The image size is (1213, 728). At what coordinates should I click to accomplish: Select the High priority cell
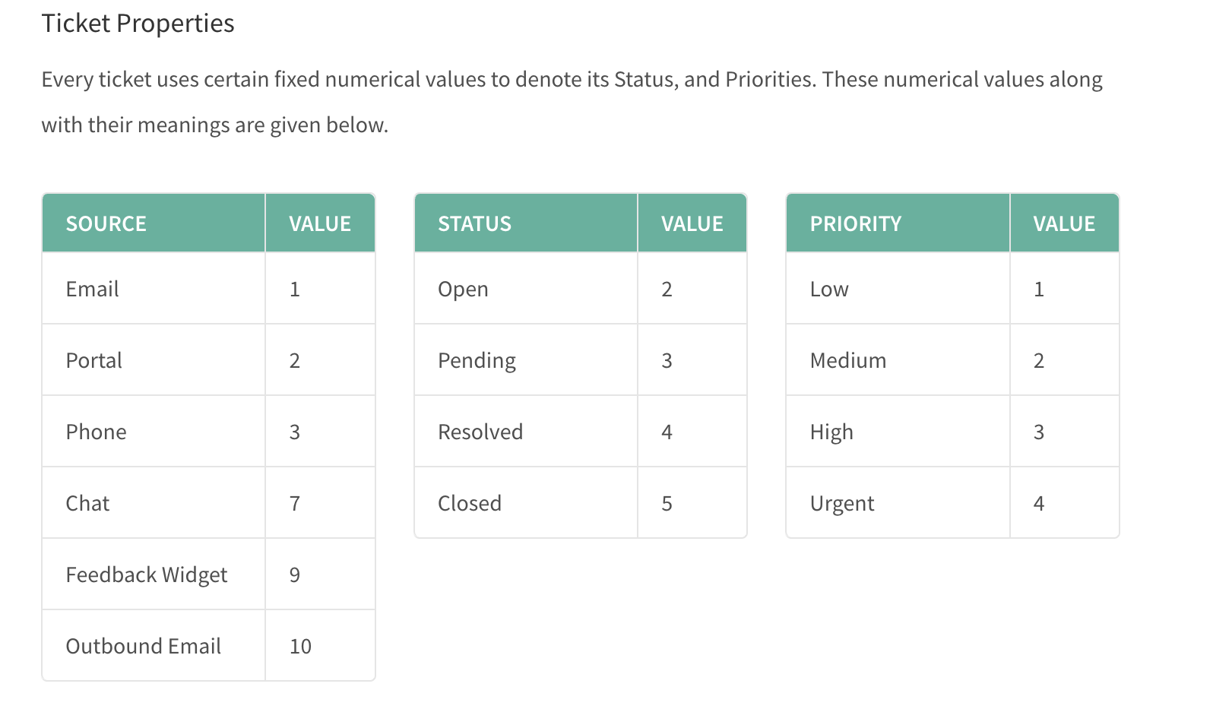pyautogui.click(x=898, y=432)
